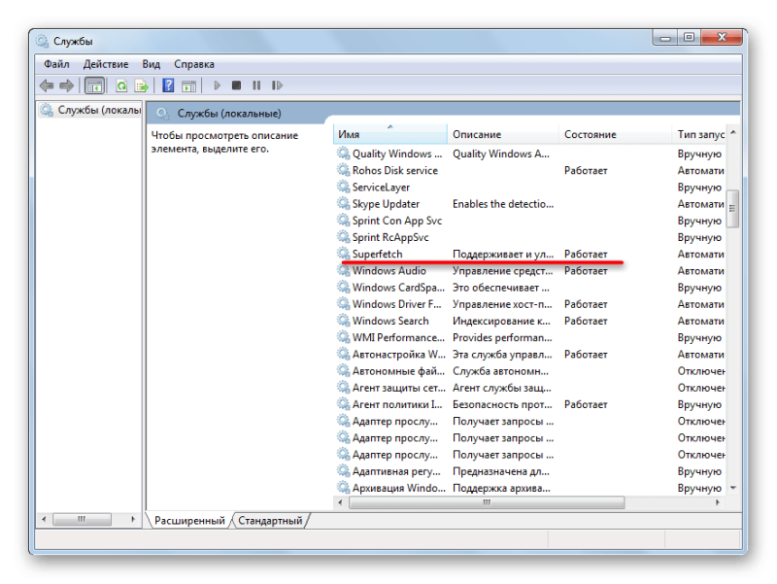The width and height of the screenshot is (777, 584).
Task: Select the Агент защиты сет... service name
Action: click(399, 388)
